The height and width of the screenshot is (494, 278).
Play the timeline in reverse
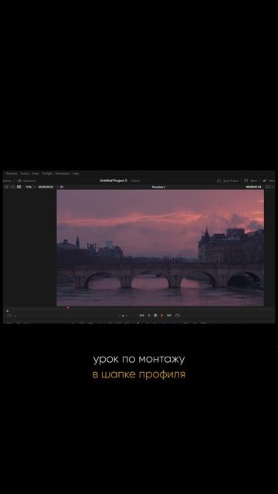coord(149,316)
